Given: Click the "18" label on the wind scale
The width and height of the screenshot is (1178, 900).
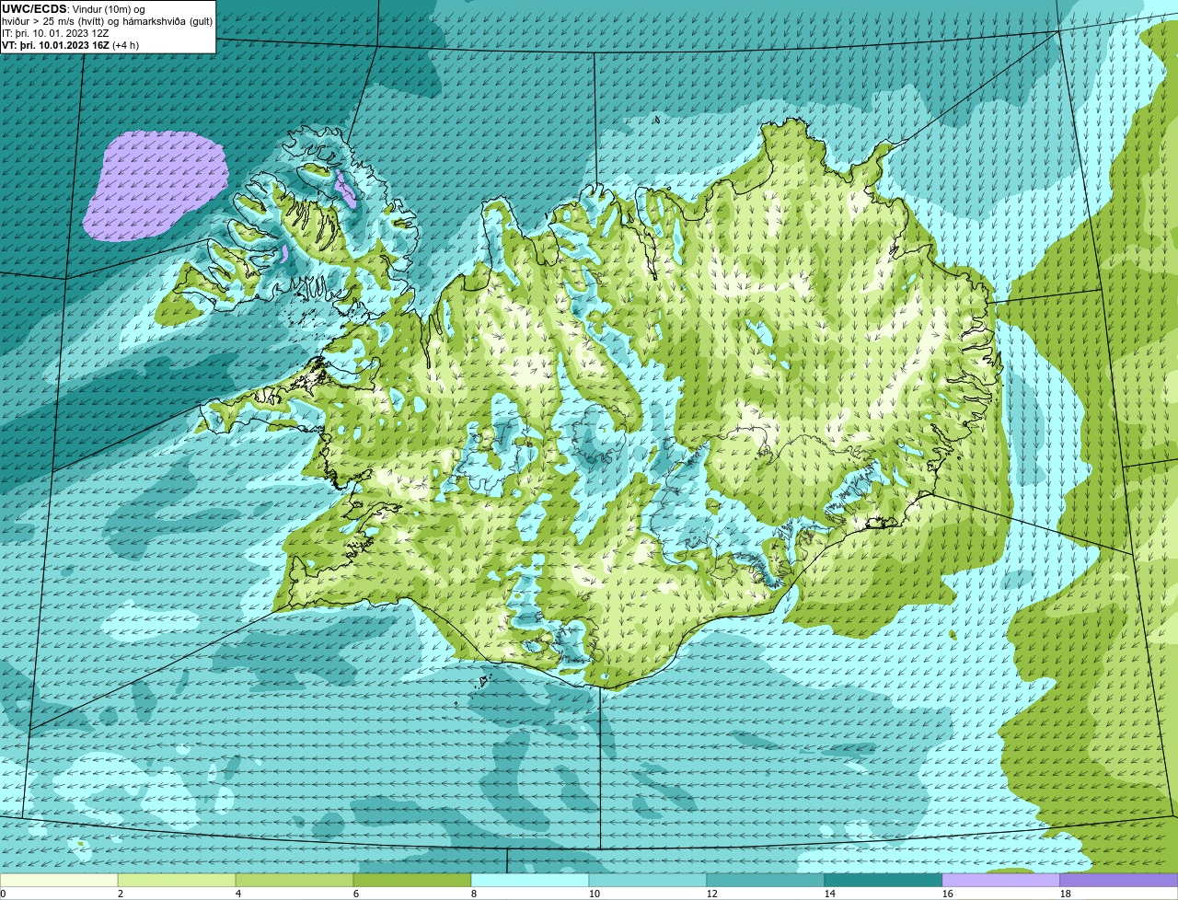Looking at the screenshot, I should coord(1066,894).
